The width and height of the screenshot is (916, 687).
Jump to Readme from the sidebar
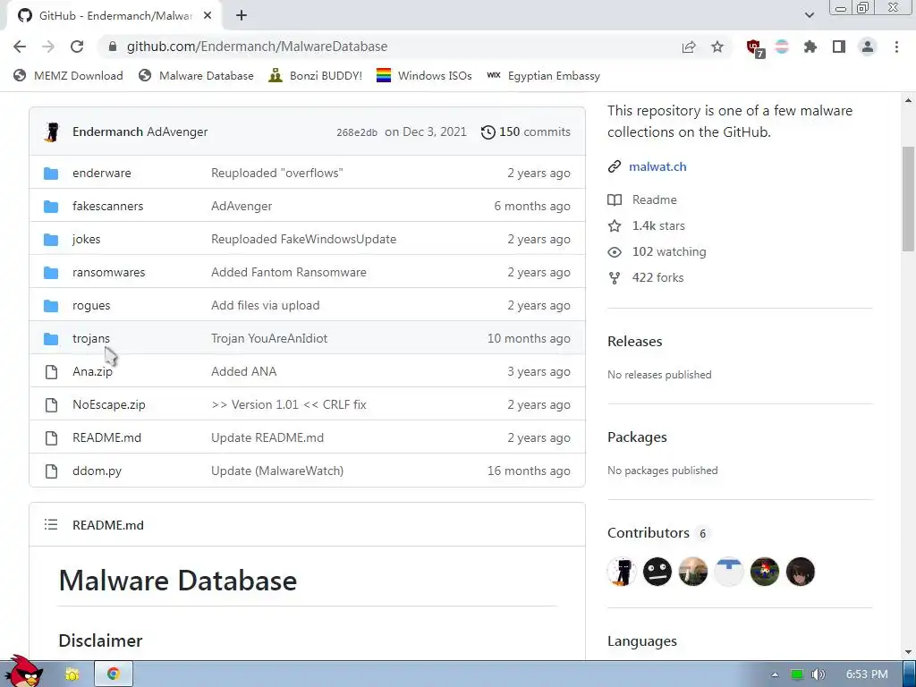click(x=642, y=199)
